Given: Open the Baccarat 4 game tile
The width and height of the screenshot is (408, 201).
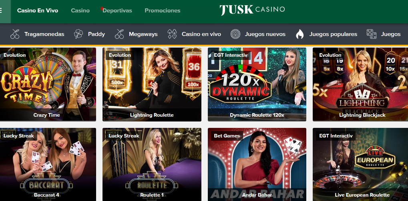Looking at the screenshot, I should tap(48, 164).
